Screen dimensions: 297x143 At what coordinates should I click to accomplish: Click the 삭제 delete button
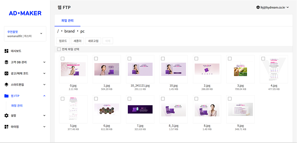pos(108,41)
